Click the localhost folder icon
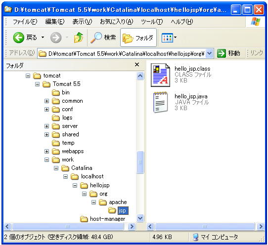 pyautogui.click(x=75, y=177)
